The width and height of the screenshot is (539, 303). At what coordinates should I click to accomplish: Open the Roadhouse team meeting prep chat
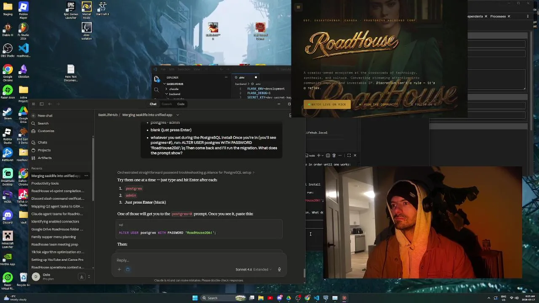tap(55, 245)
